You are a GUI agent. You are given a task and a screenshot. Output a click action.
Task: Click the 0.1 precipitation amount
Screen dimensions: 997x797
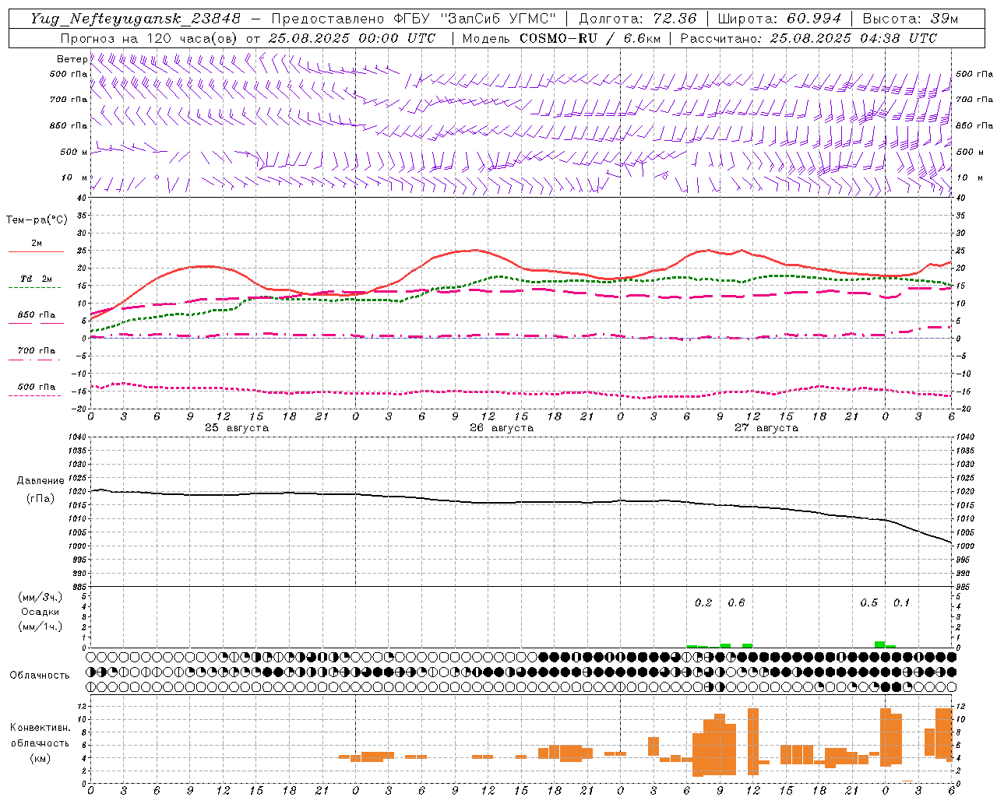tap(901, 602)
